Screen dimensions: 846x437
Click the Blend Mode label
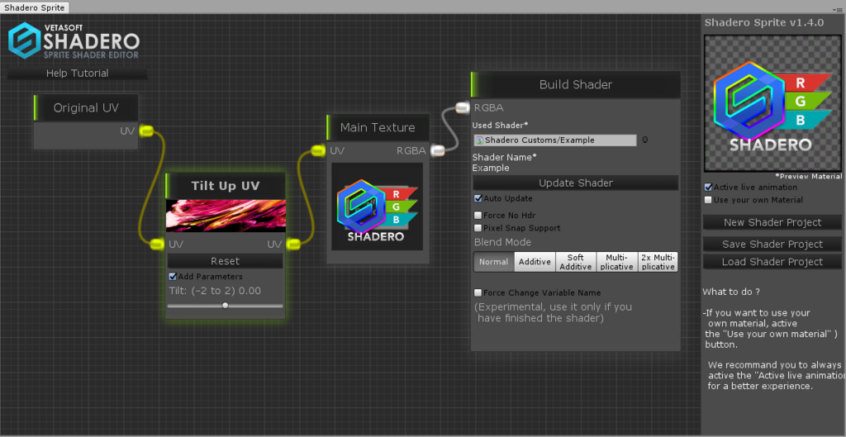[x=502, y=242]
